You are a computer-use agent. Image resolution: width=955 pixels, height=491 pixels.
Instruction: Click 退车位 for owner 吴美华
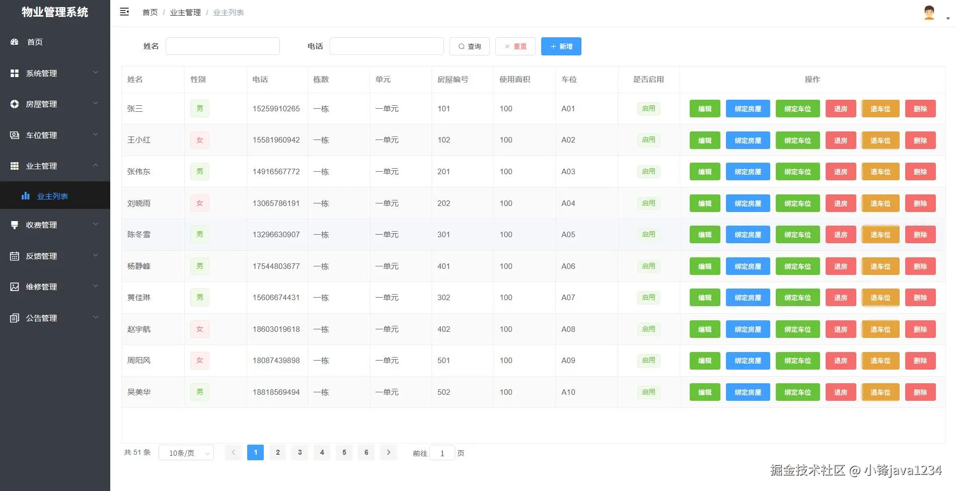click(x=880, y=392)
